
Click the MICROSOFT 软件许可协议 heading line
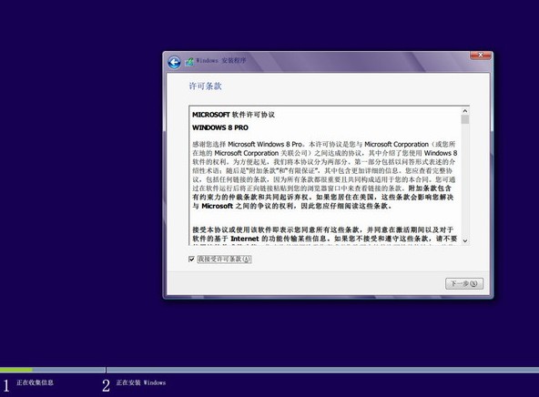[x=233, y=115]
